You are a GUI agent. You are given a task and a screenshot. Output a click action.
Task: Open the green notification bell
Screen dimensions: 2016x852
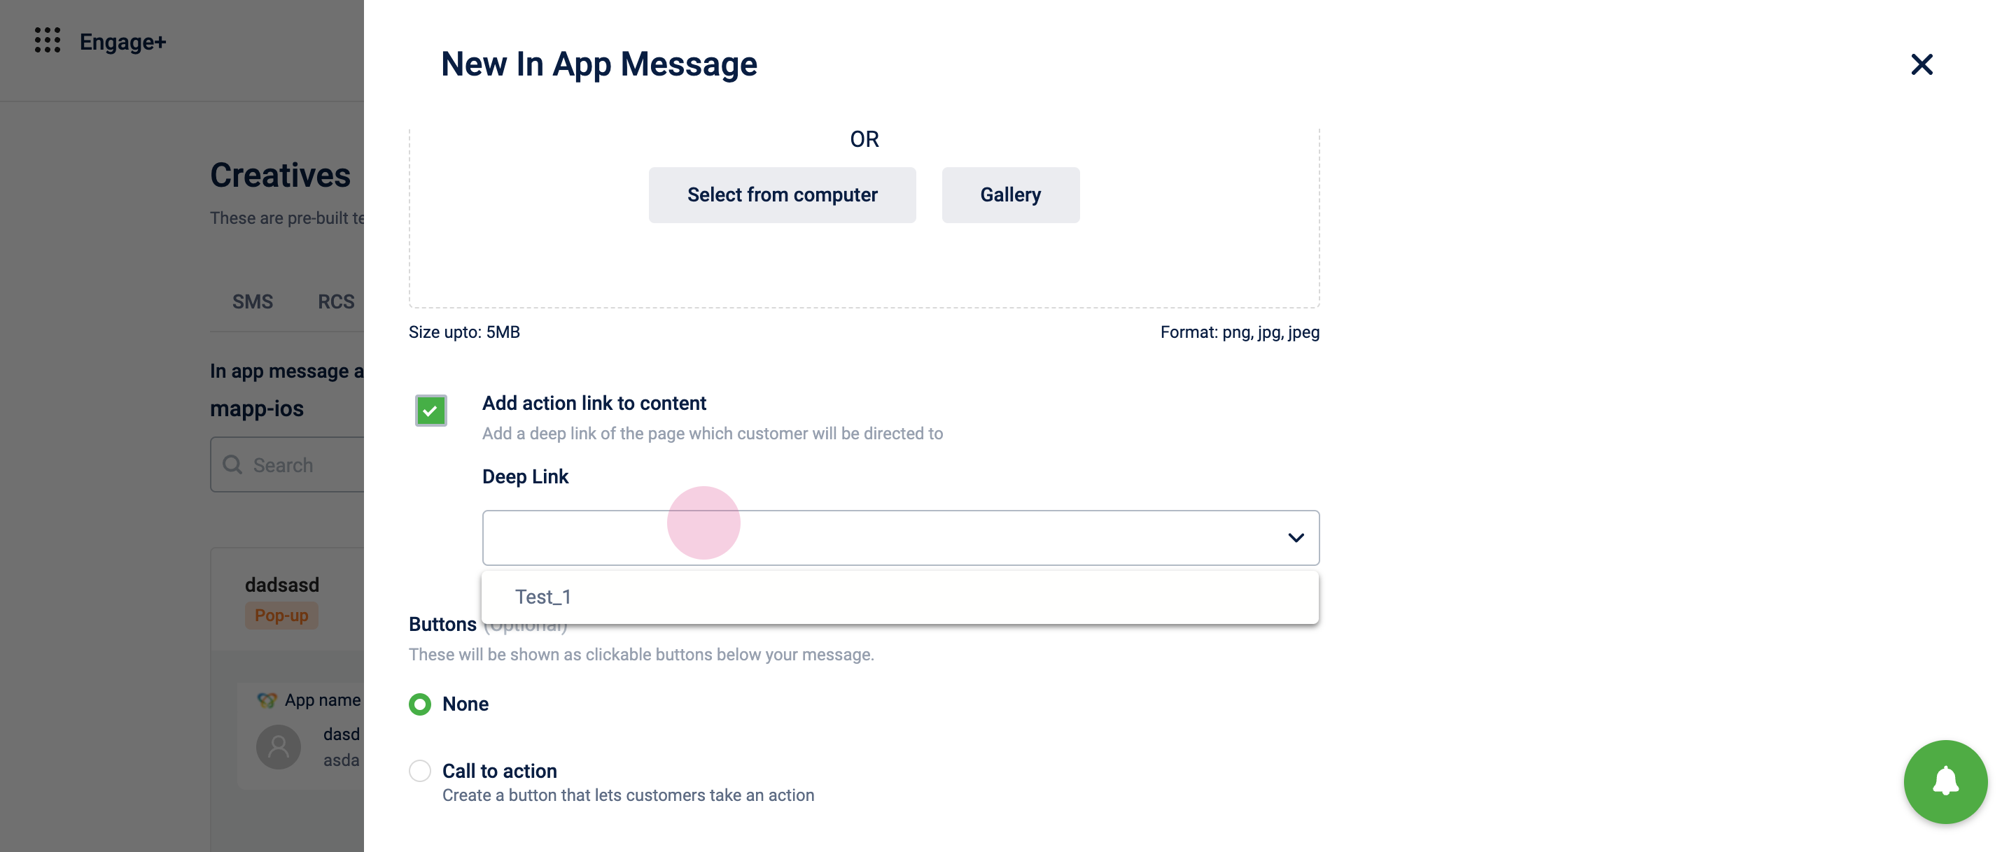pyautogui.click(x=1945, y=781)
